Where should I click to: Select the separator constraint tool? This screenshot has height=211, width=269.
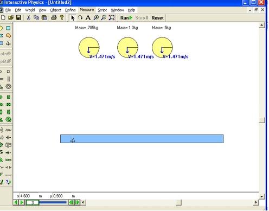pos(9,168)
